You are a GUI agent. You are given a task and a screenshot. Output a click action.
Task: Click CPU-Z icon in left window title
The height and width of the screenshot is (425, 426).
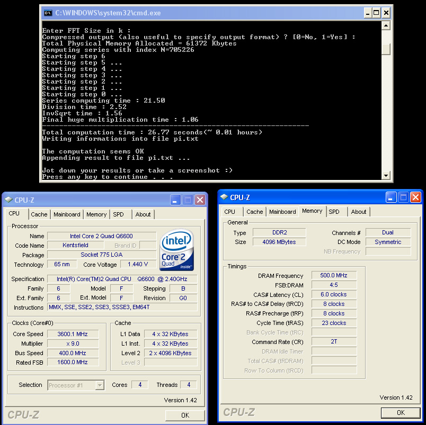(8, 200)
